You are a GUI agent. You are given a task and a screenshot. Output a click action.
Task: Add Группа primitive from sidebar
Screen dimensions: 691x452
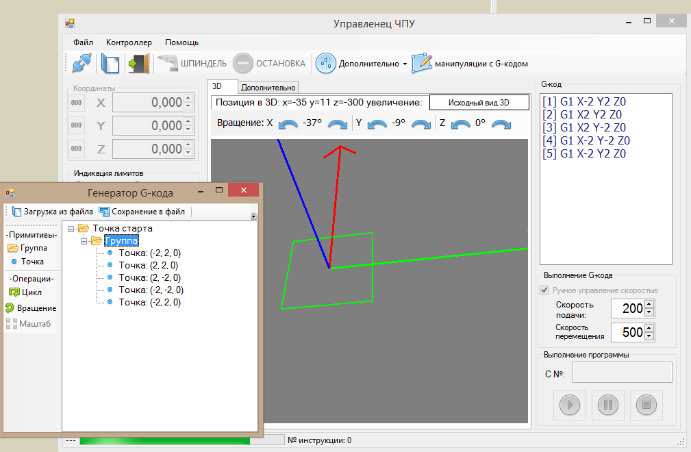pos(28,248)
